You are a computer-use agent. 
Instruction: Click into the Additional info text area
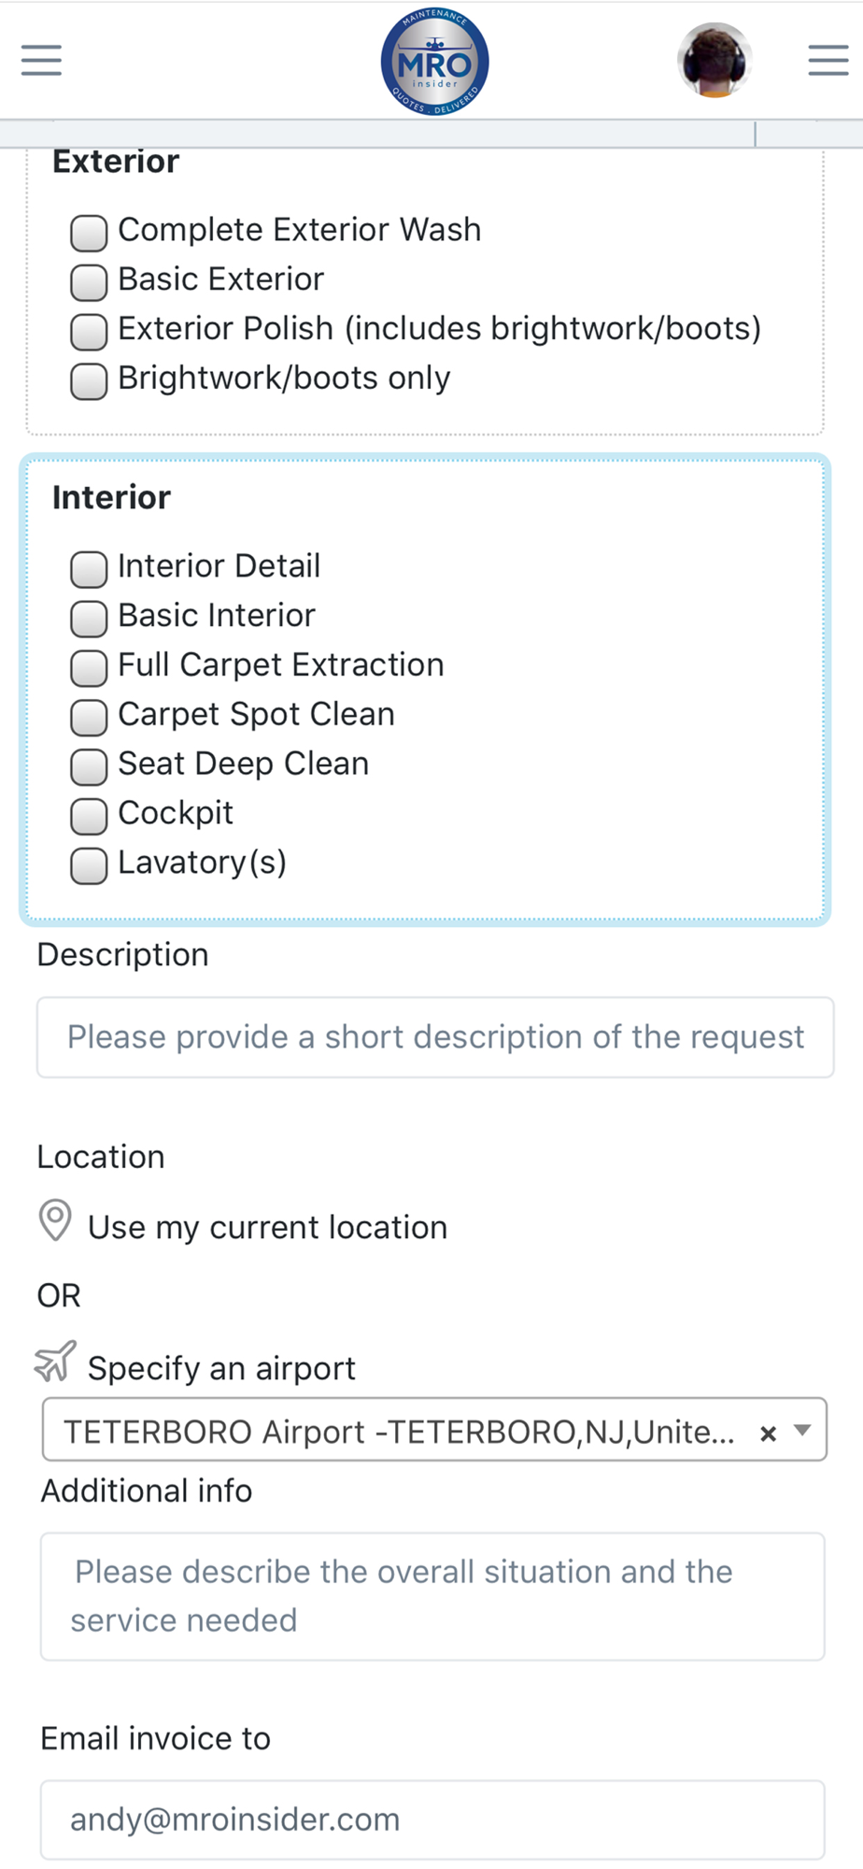432,1596
